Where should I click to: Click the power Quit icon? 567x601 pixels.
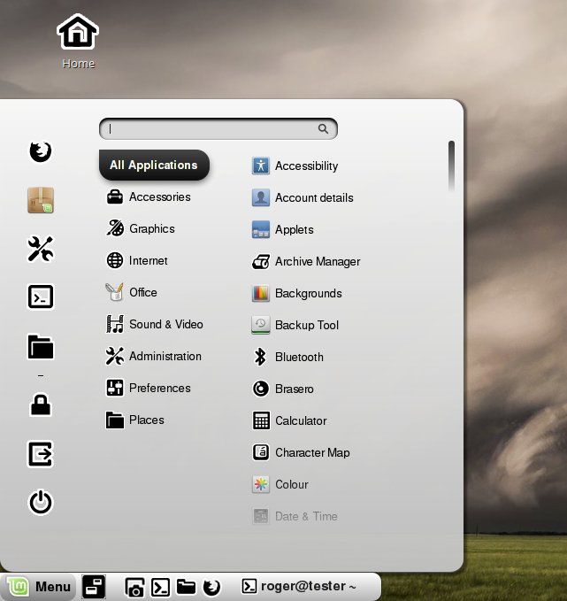(x=41, y=502)
